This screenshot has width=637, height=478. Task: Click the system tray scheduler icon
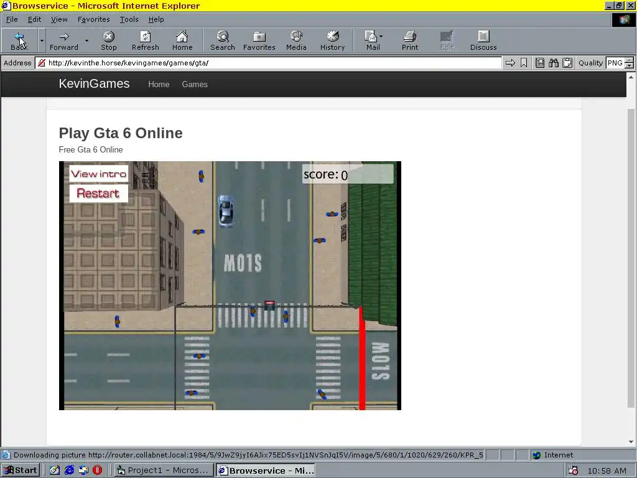(x=573, y=471)
